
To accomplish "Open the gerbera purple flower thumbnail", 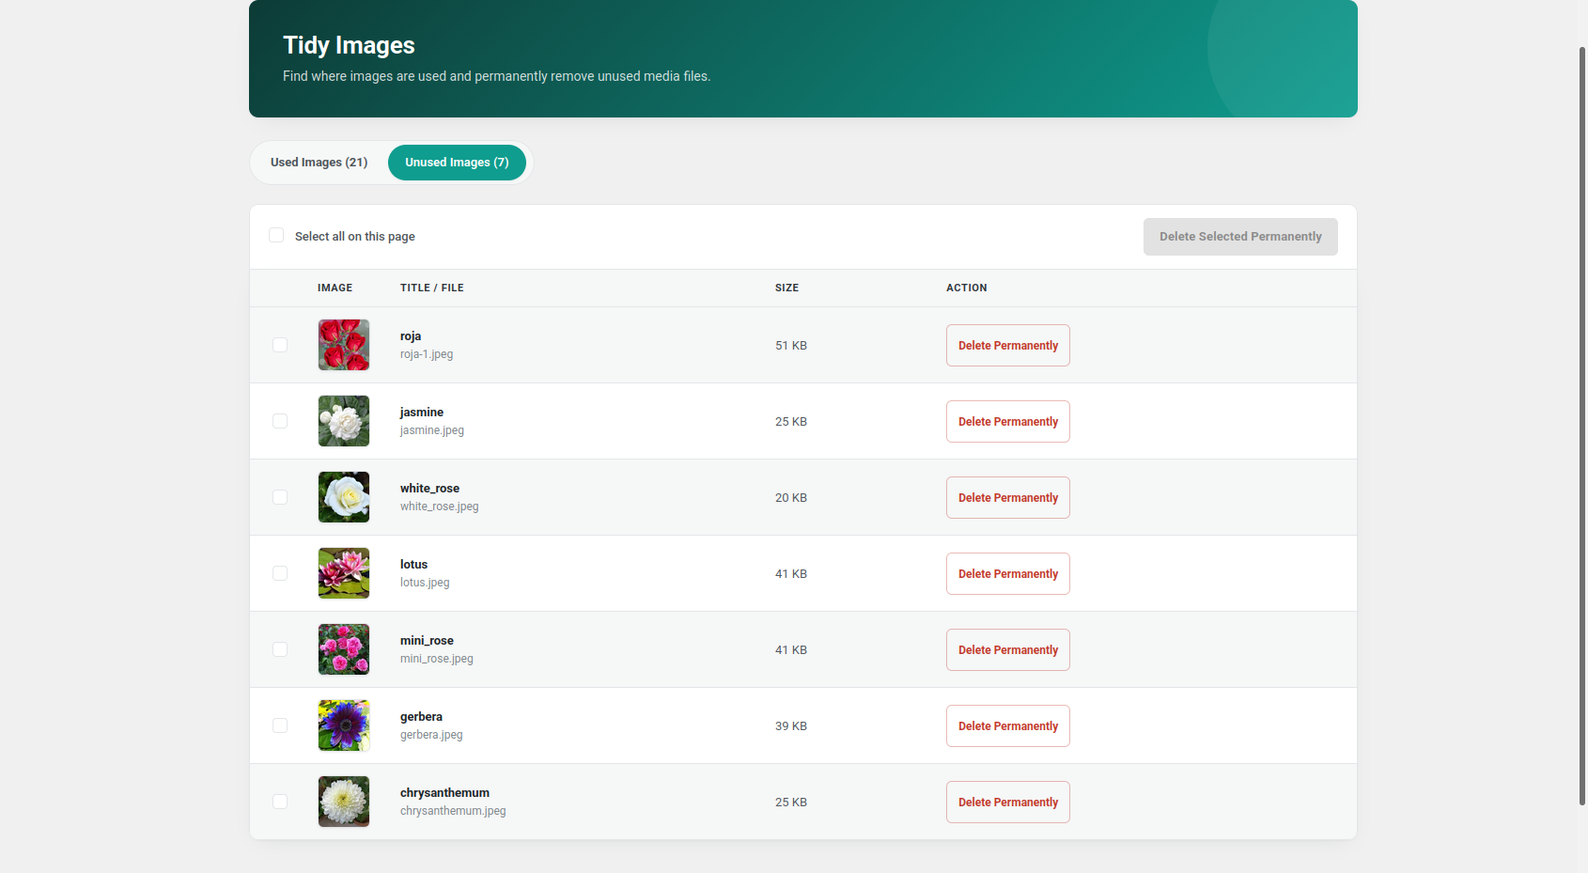I will (x=344, y=725).
